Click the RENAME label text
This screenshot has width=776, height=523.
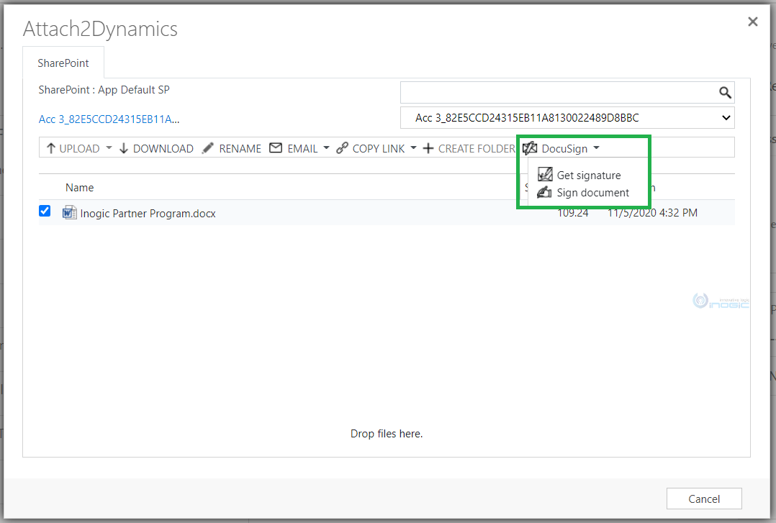[240, 148]
